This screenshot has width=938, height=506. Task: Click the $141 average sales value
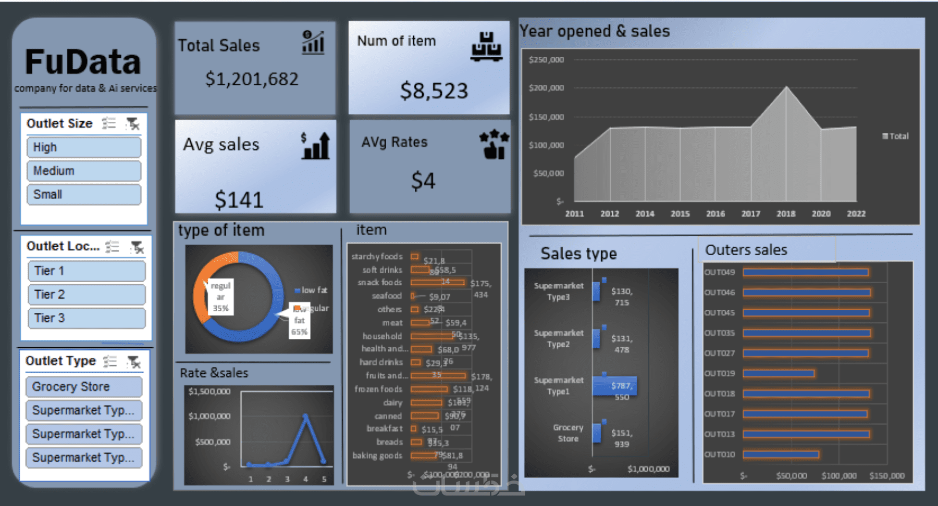pos(239,200)
